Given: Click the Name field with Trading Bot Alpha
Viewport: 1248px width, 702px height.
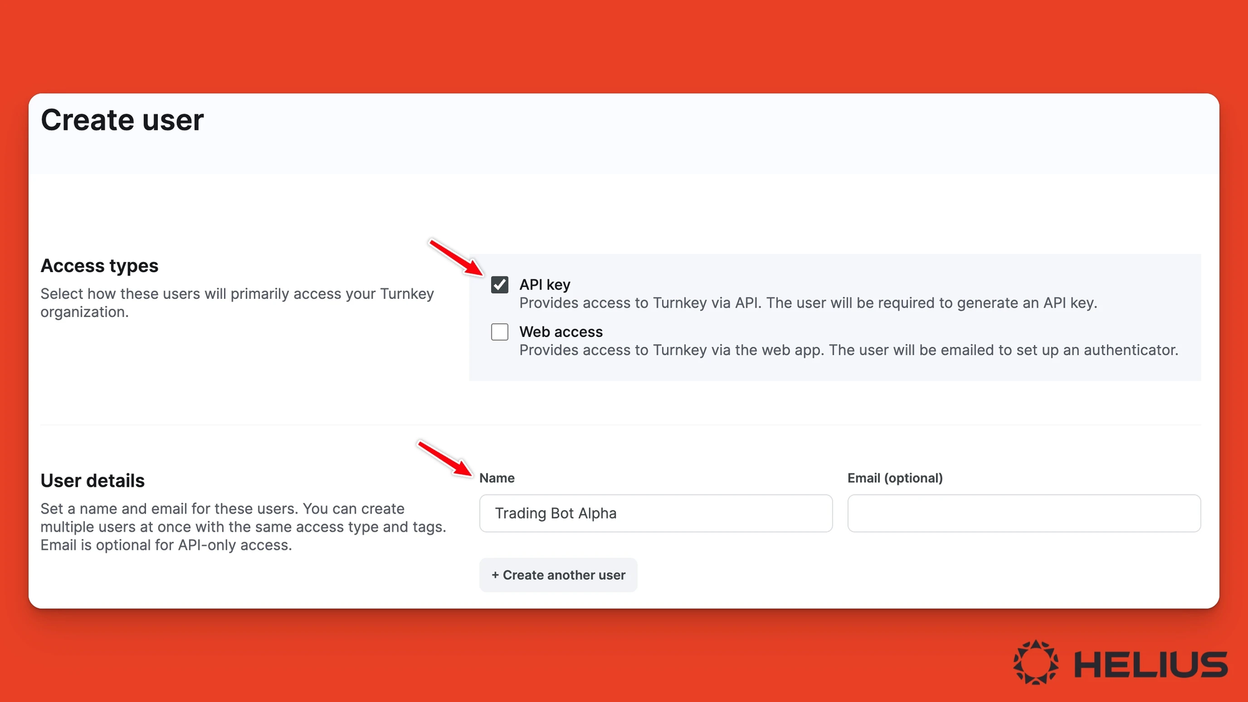Looking at the screenshot, I should point(656,513).
